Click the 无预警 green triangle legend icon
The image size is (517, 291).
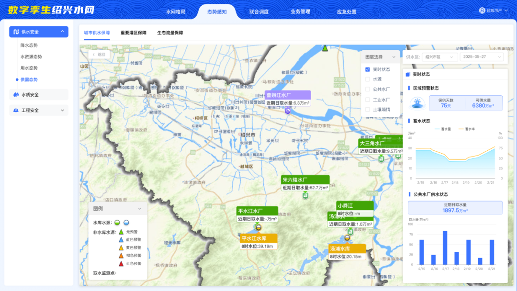[x=121, y=232]
